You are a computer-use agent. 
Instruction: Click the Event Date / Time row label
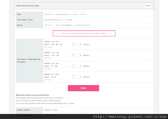25,20
